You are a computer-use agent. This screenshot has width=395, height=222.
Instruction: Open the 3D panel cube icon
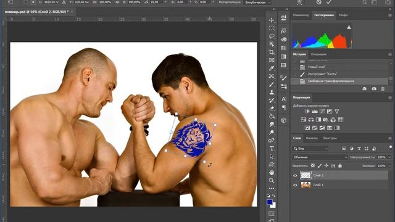point(284,120)
